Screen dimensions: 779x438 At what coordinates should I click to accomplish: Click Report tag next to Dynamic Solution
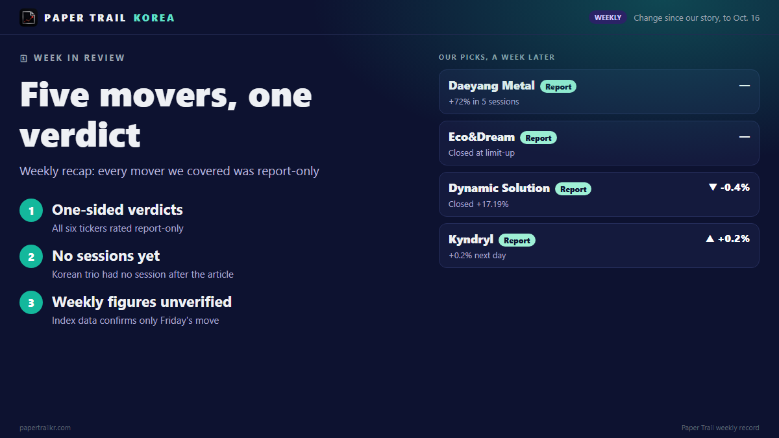pos(573,189)
